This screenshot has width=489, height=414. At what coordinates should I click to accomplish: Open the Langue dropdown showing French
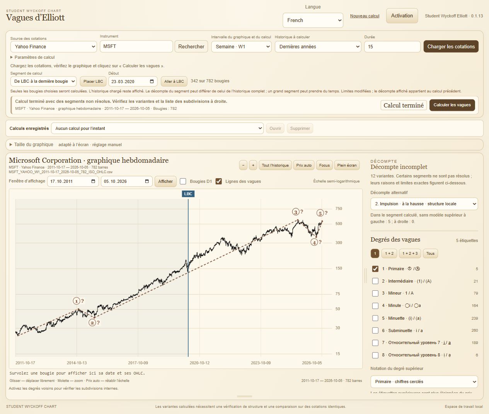[x=313, y=20]
